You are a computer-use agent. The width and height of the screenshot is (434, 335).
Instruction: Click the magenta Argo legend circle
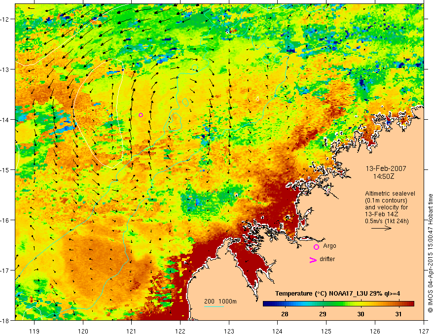coord(316,247)
